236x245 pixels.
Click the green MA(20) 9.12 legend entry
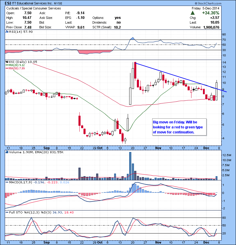[15, 65]
